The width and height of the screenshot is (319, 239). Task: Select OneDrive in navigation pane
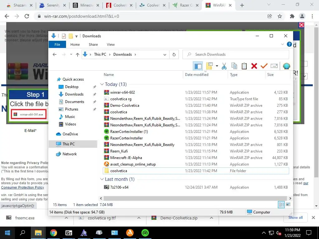click(70, 134)
